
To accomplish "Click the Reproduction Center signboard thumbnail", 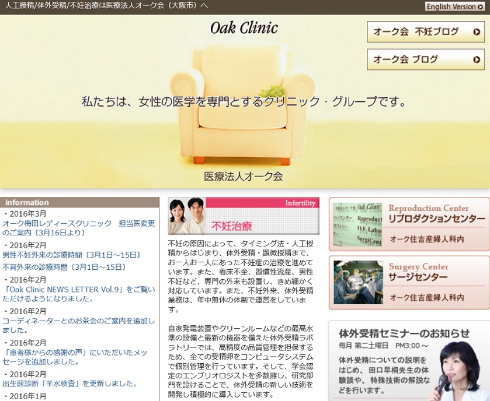I will [357, 224].
